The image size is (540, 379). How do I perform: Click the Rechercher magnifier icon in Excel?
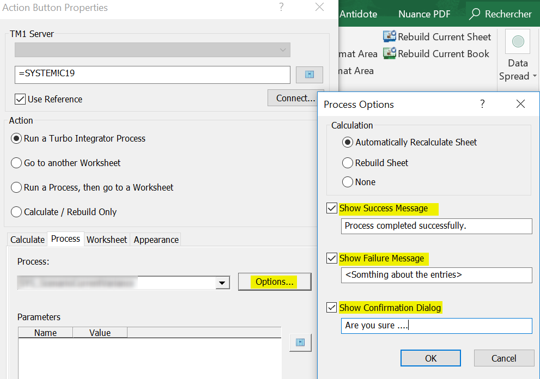point(475,14)
